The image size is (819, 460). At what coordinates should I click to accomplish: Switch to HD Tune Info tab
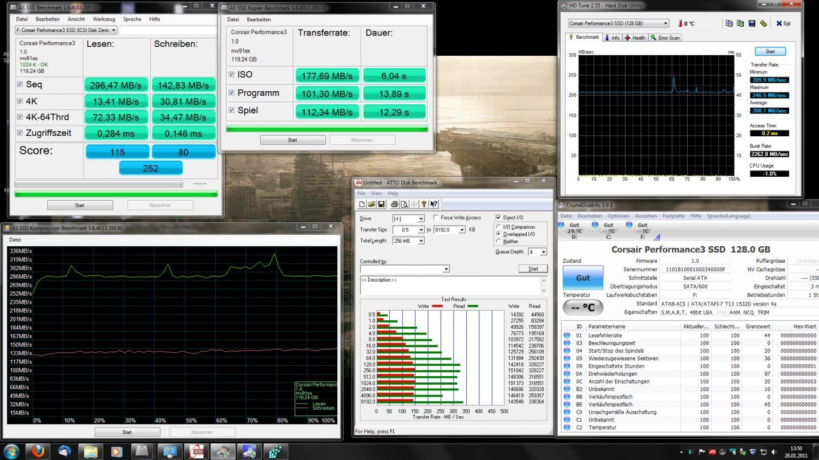tap(612, 38)
